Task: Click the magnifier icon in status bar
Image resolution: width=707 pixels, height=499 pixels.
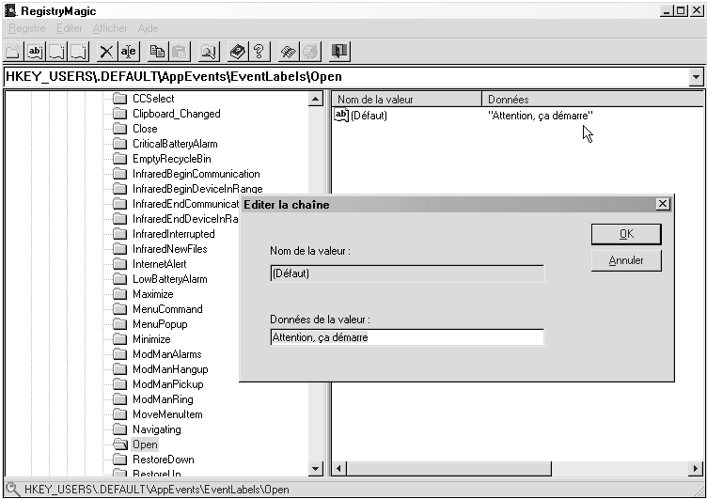Action: pyautogui.click(x=12, y=489)
